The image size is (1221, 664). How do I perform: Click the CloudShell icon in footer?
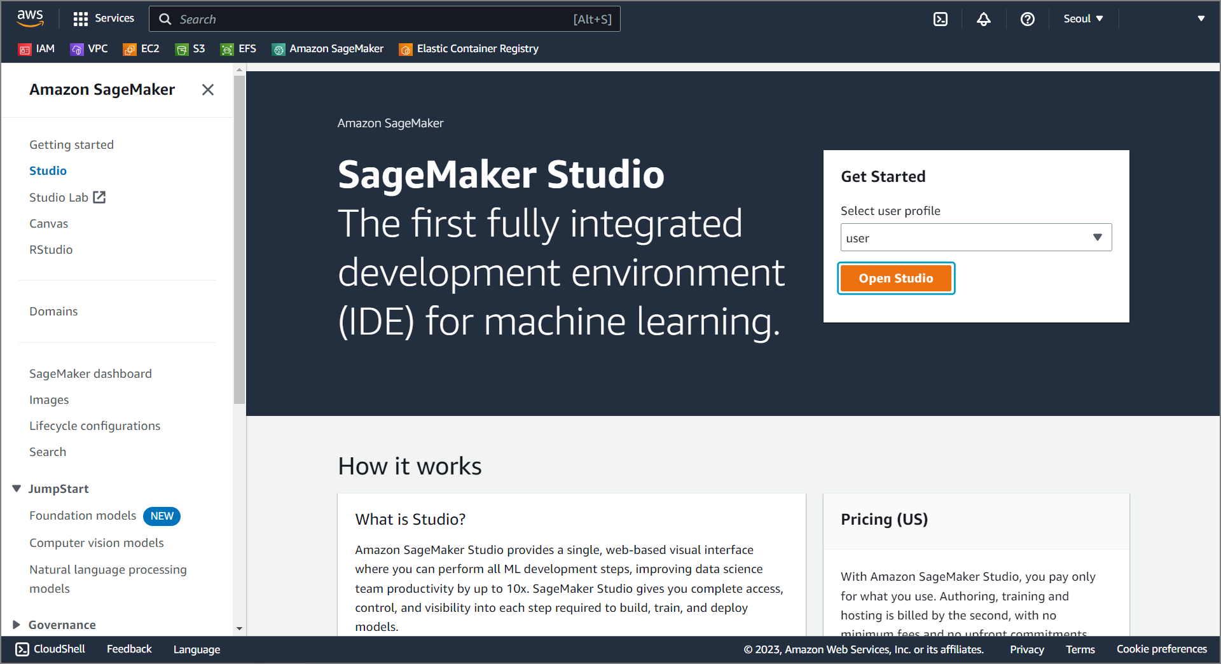point(22,649)
